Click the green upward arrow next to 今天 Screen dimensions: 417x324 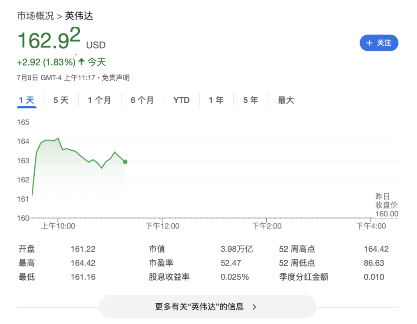80,62
